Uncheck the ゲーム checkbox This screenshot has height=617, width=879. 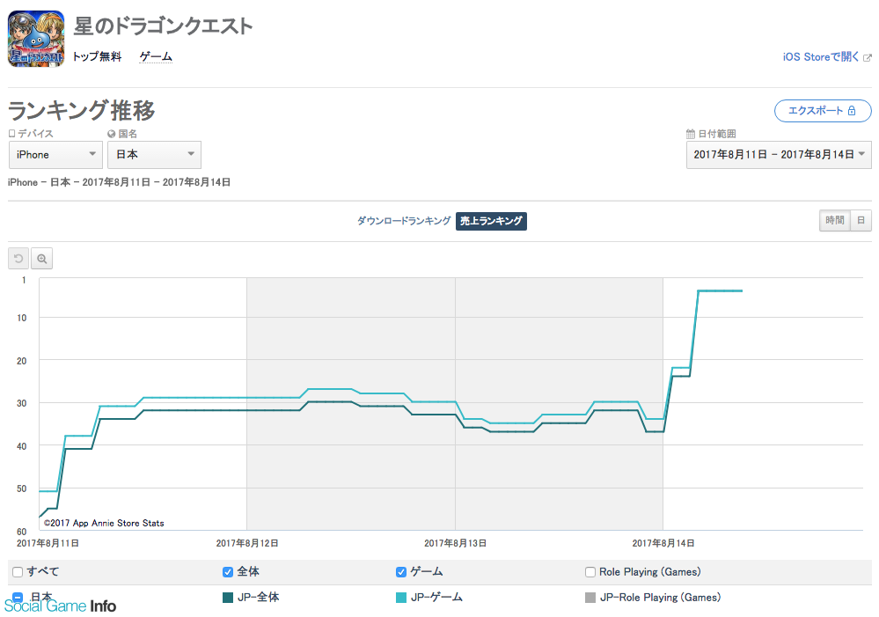pyautogui.click(x=401, y=572)
